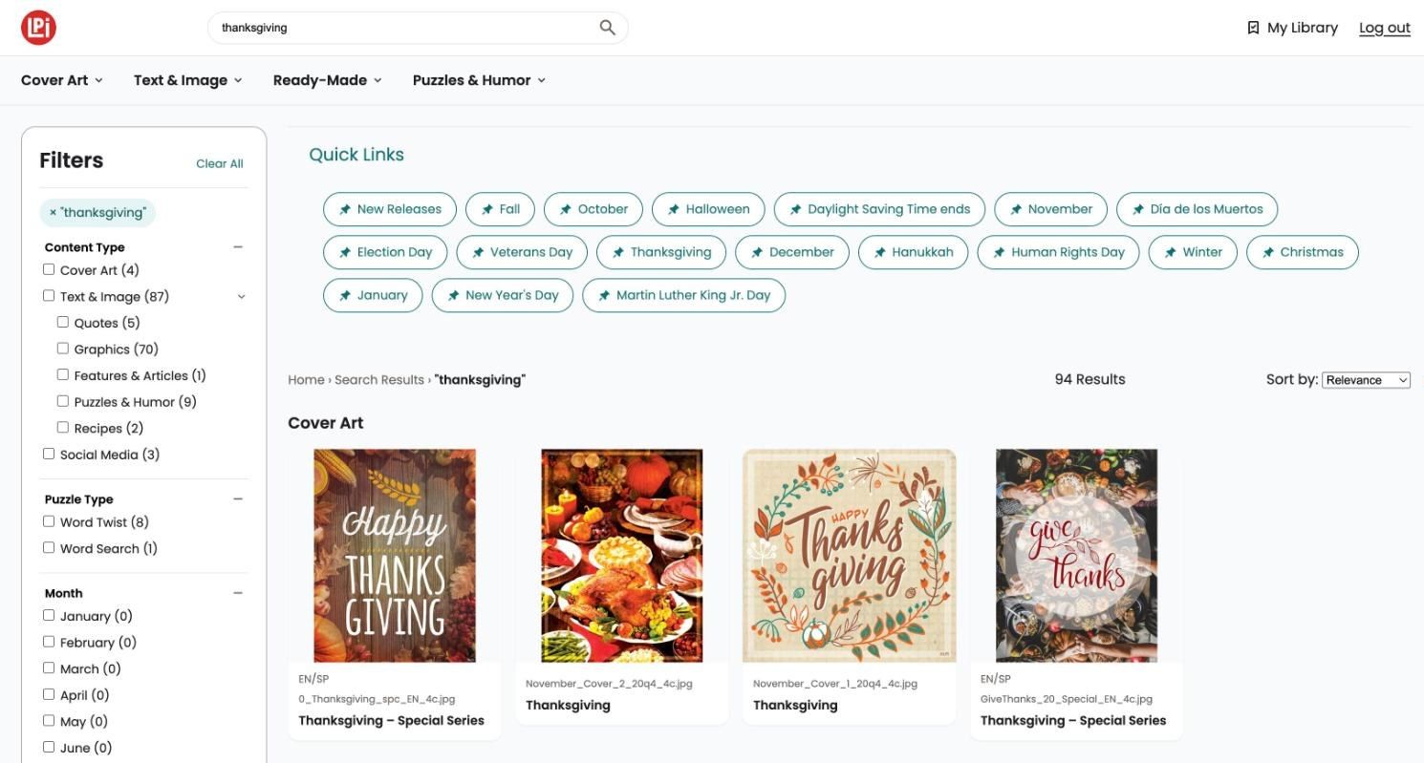
Task: Click the pin icon on New Releases
Action: [345, 209]
